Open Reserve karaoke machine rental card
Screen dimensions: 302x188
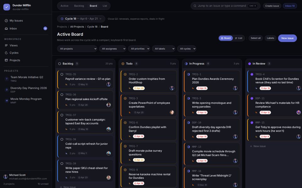149,176
